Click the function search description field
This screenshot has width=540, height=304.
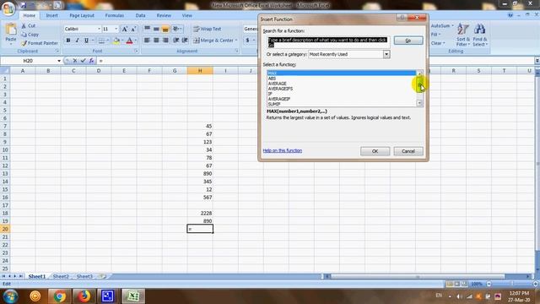pos(328,42)
